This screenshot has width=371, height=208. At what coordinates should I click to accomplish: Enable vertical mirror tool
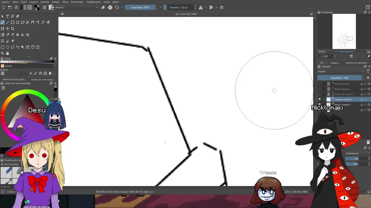click(x=211, y=8)
